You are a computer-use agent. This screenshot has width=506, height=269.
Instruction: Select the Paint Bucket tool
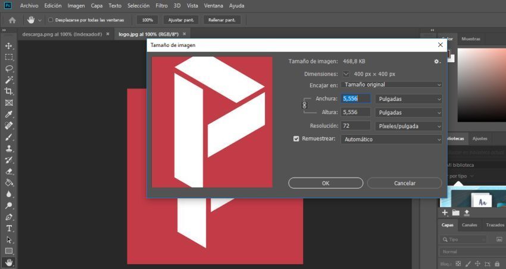pos(9,182)
